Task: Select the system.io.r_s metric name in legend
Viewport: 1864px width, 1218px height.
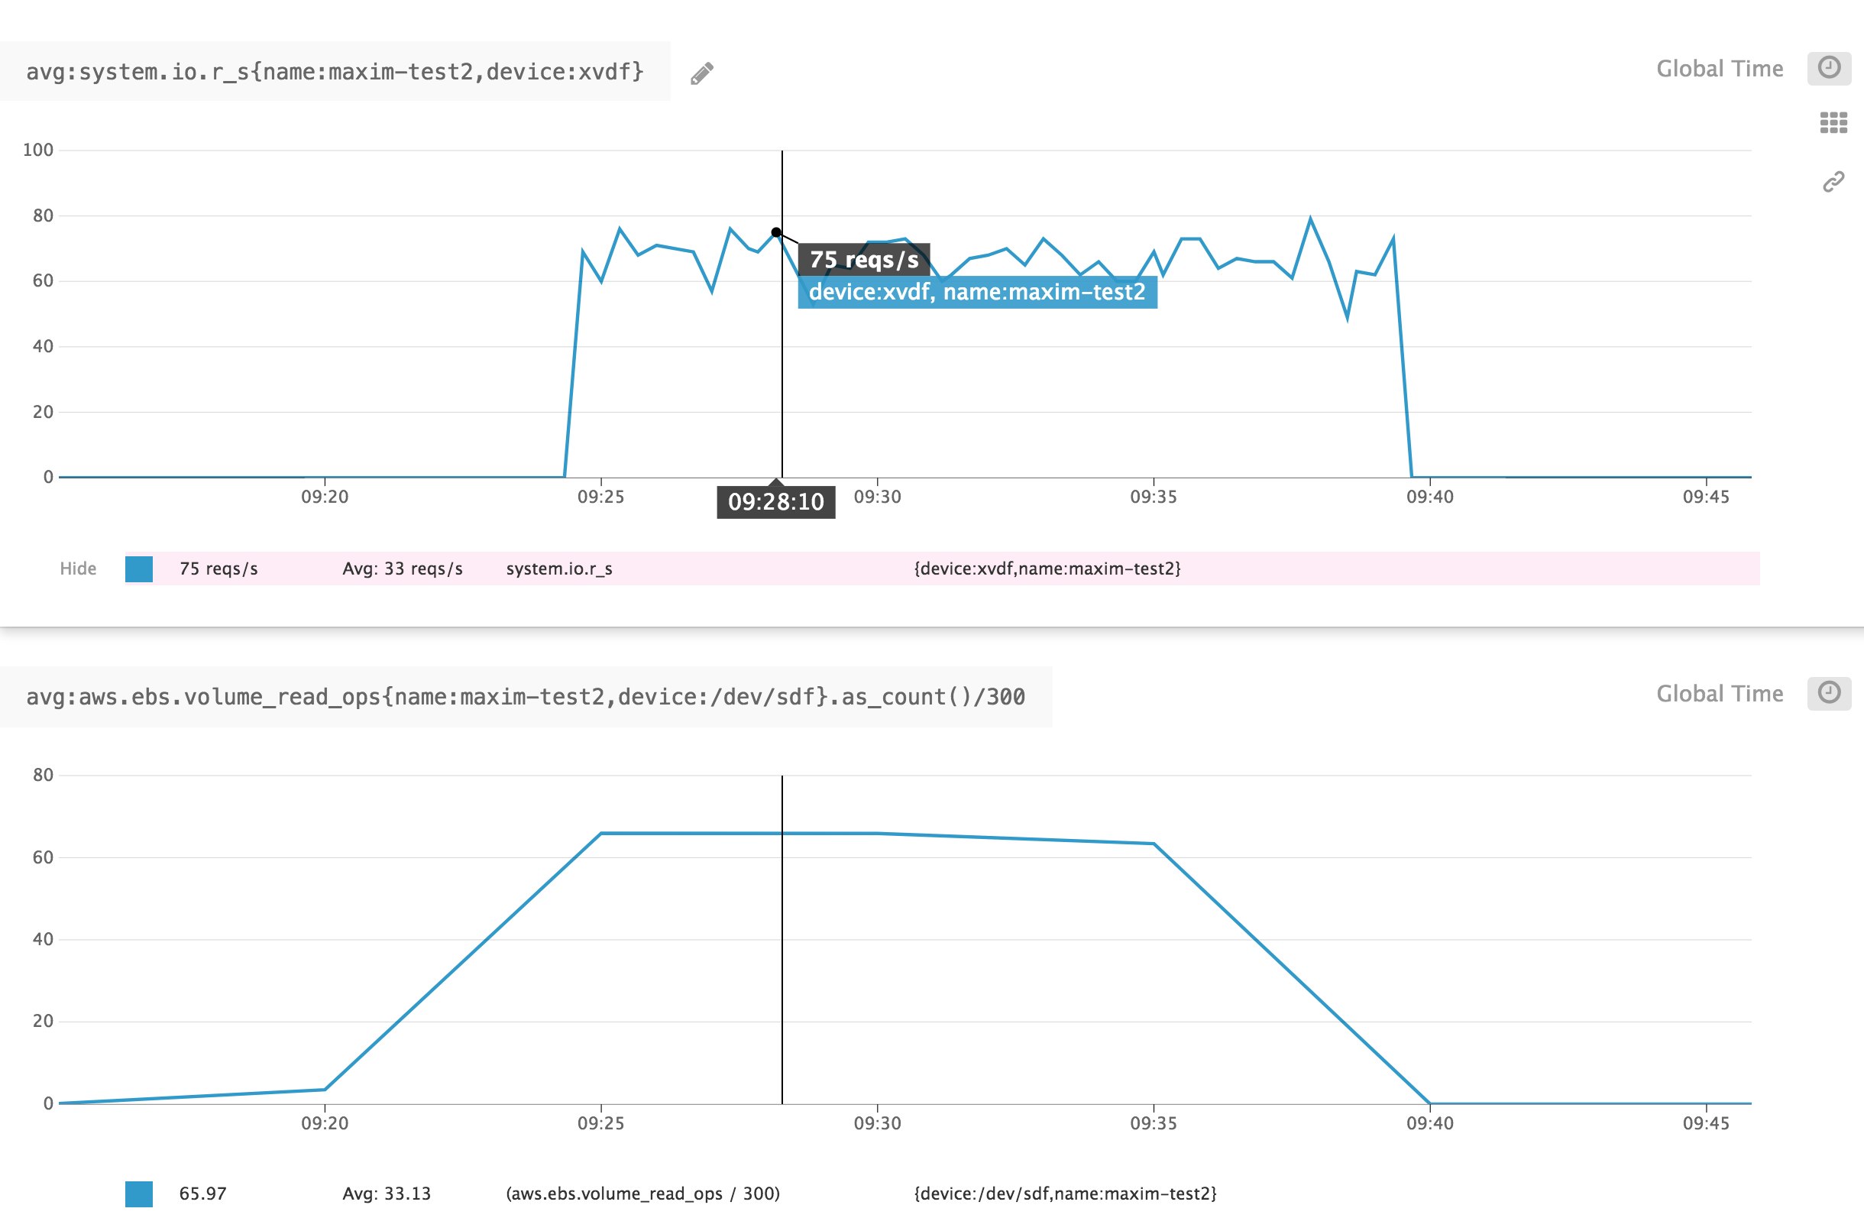Action: click(559, 569)
